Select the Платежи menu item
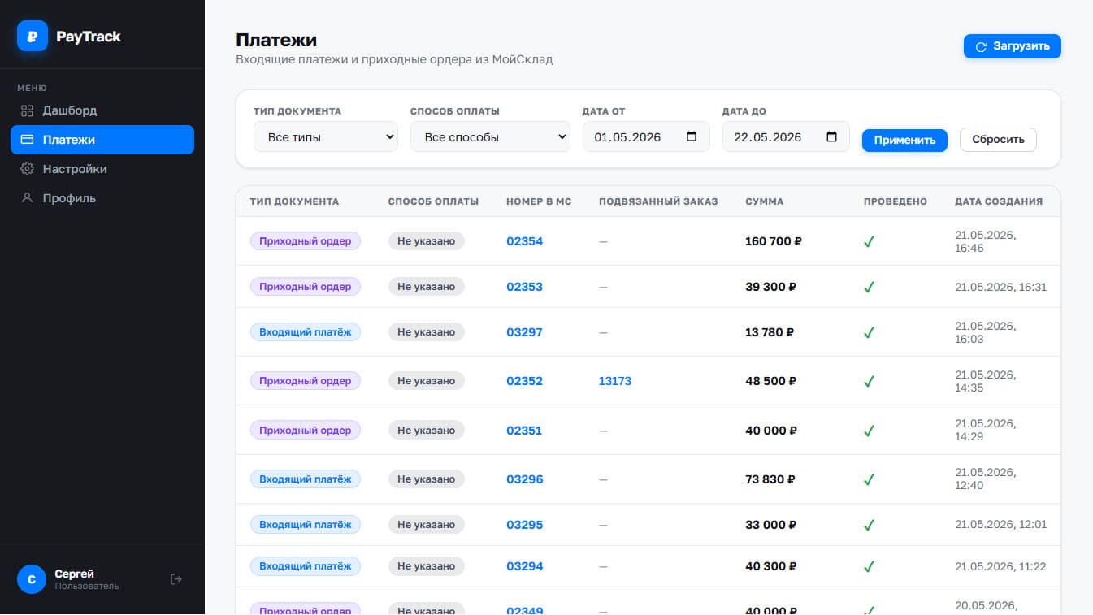This screenshot has width=1093, height=615. [102, 140]
